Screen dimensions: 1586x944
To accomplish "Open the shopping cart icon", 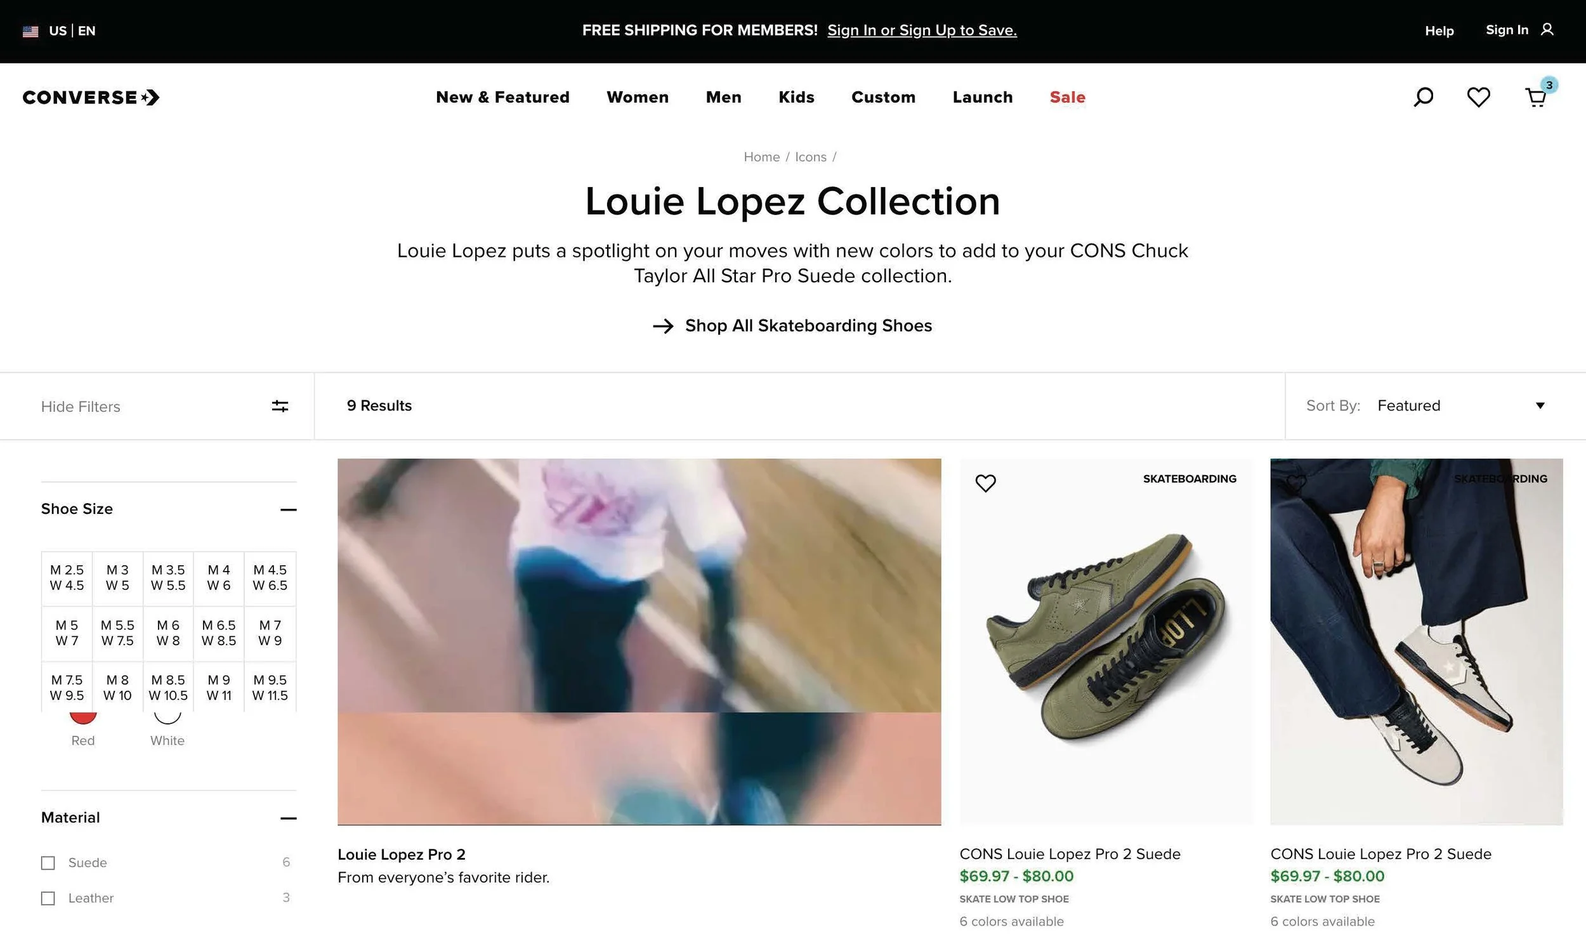I will [x=1537, y=97].
